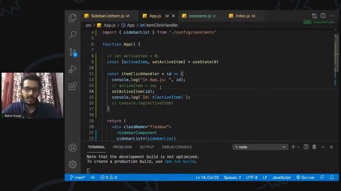The width and height of the screenshot is (341, 191).
Task: Click 'Ln 14, Col 23' in status bar
Action: tap(207, 177)
